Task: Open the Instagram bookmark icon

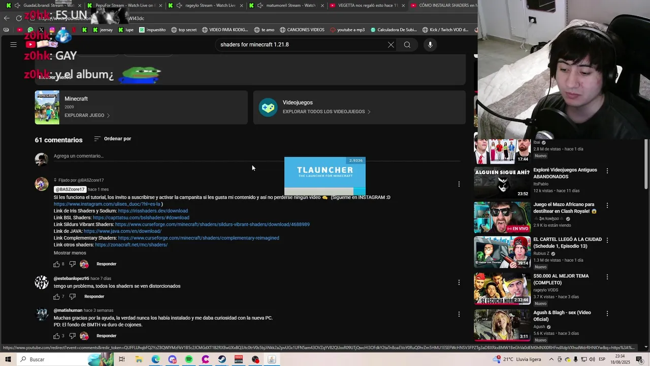Action: coord(52,30)
